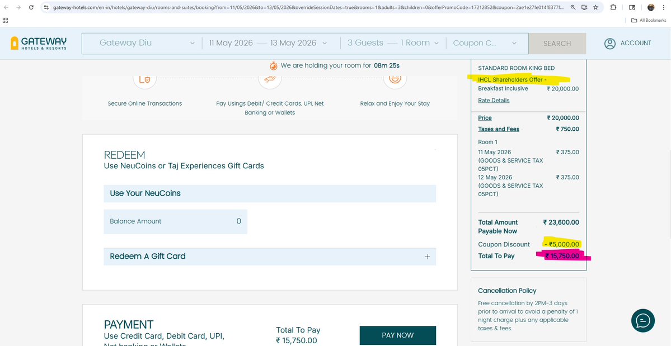Click the hold timer clock icon

(274, 66)
